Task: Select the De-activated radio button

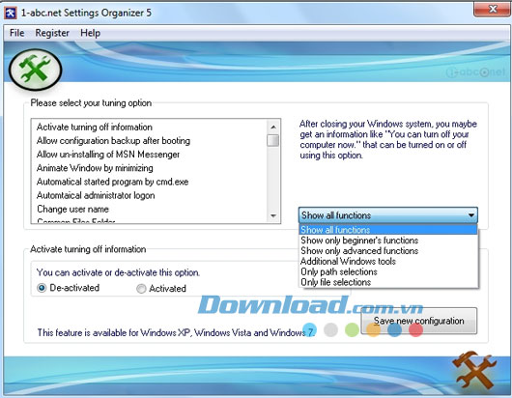Action: tap(42, 288)
